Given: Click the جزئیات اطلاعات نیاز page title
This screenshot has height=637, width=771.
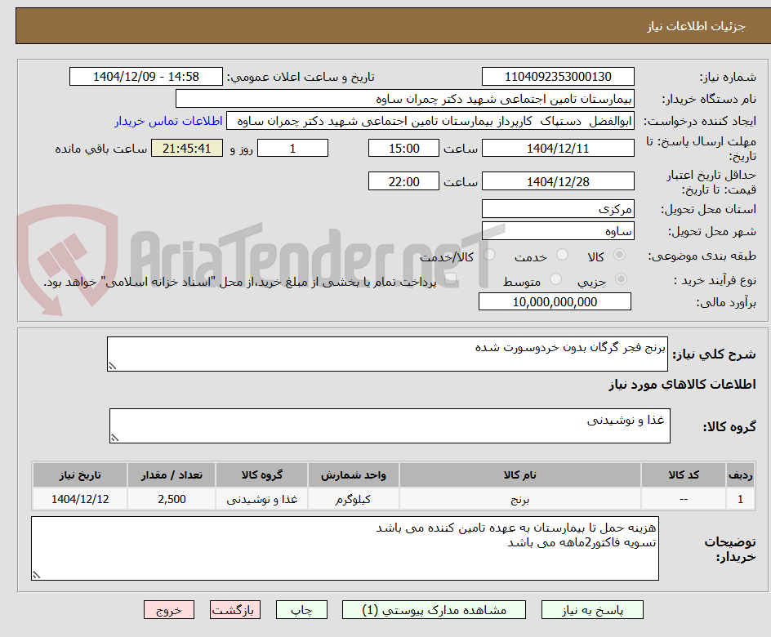Looking at the screenshot, I should (696, 26).
